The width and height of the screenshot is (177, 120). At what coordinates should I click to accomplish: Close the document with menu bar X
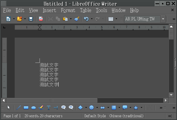(x=173, y=10)
